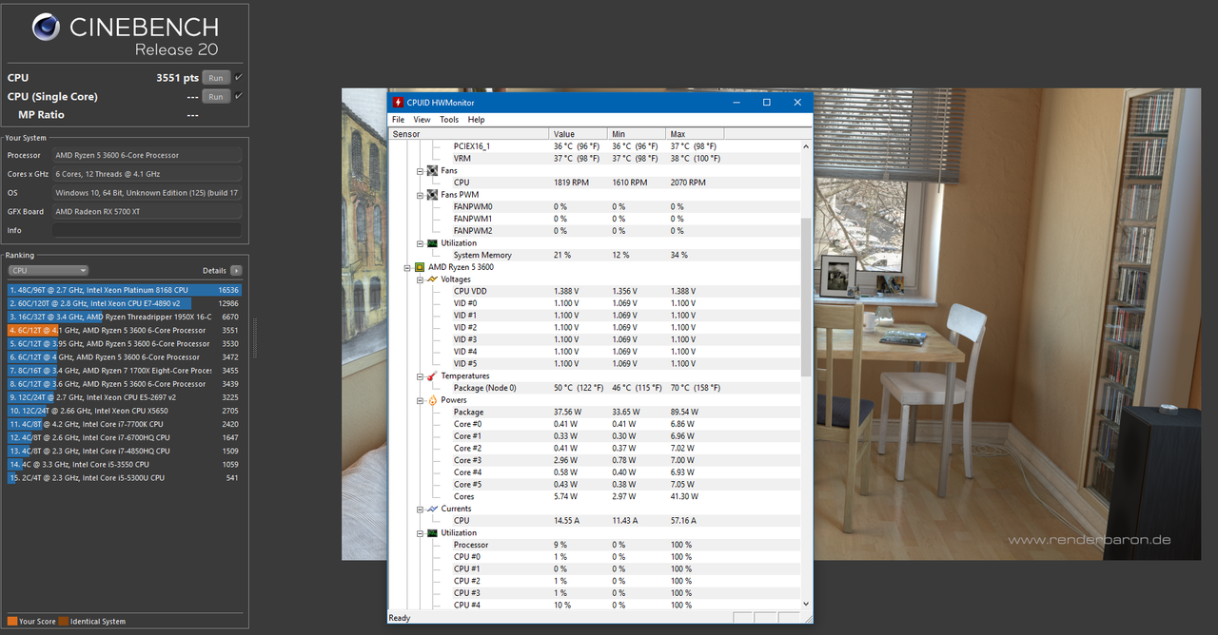The image size is (1218, 635).
Task: Click the scroll up arrow in HWMonitor
Action: click(807, 146)
